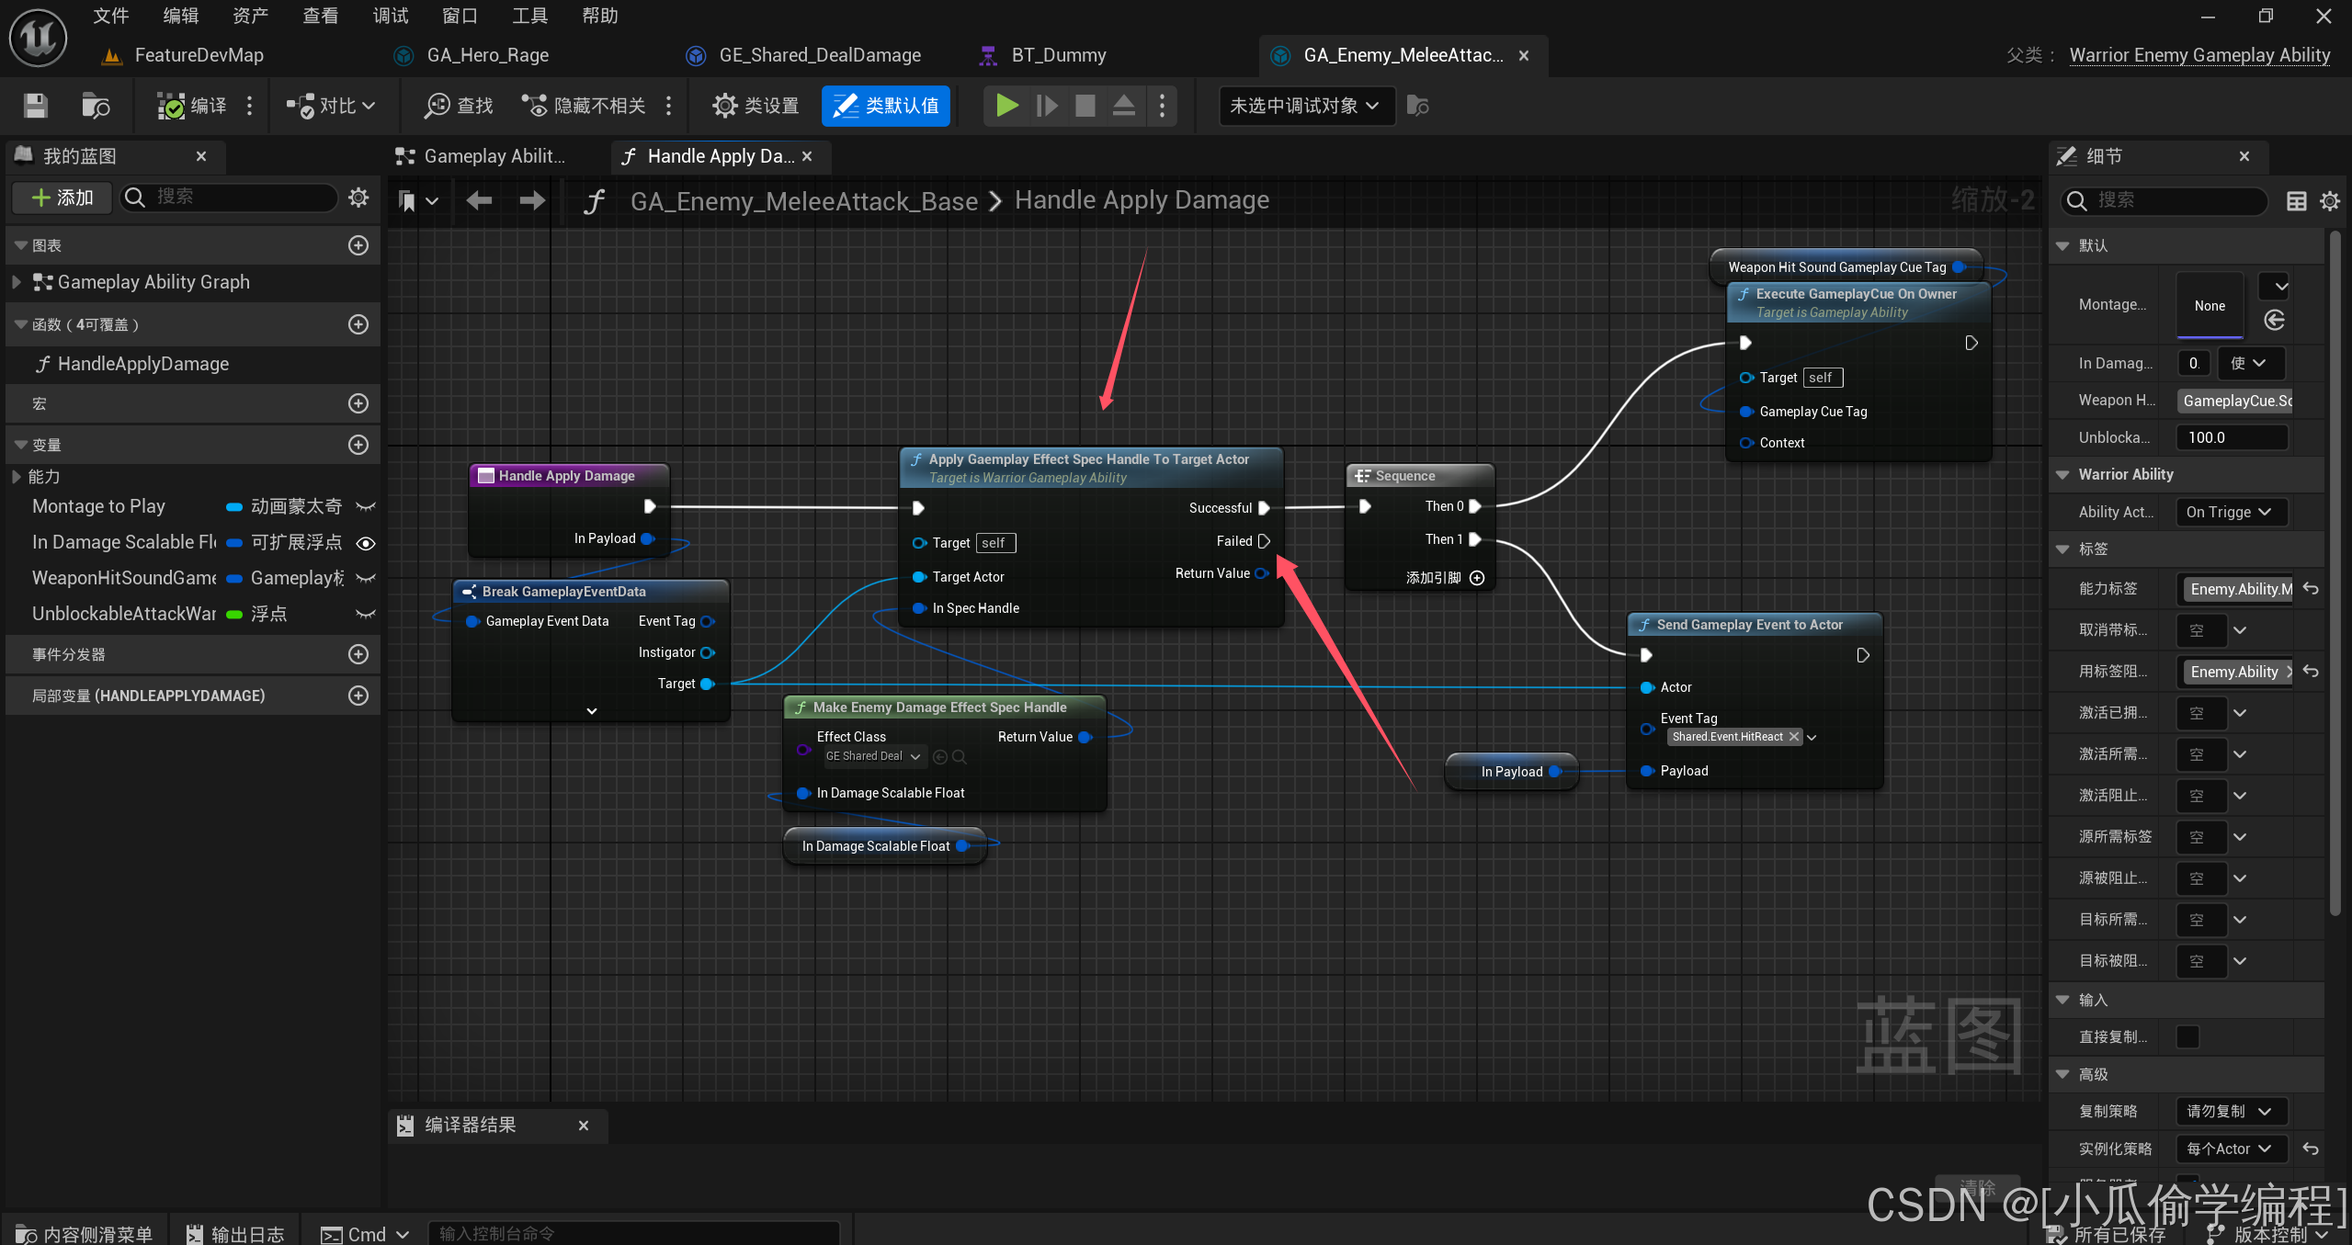This screenshot has height=1245, width=2352.
Task: Collapse the functions (函数) section
Action: tap(20, 324)
